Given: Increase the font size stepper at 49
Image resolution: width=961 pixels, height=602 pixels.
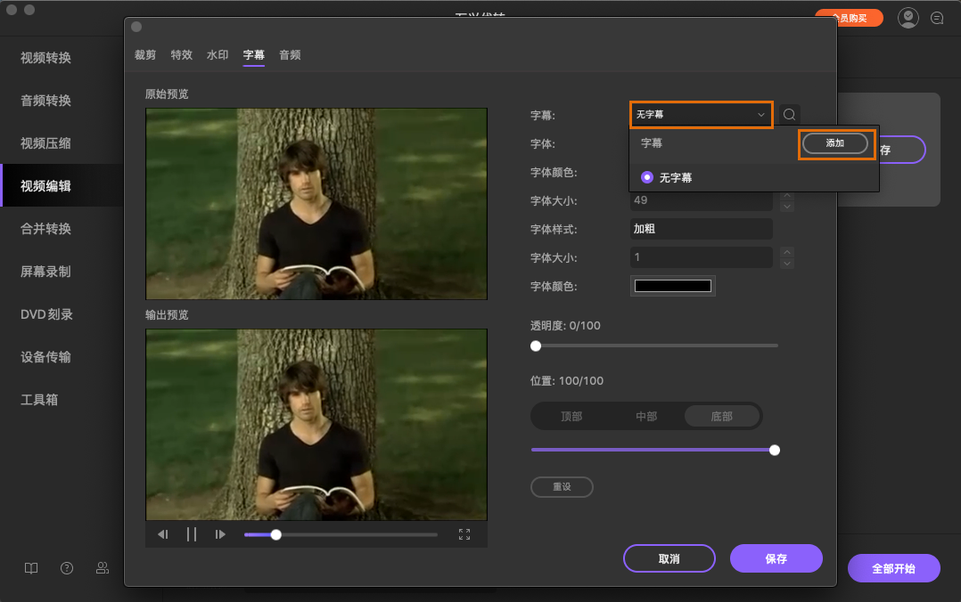Looking at the screenshot, I should pos(786,196).
